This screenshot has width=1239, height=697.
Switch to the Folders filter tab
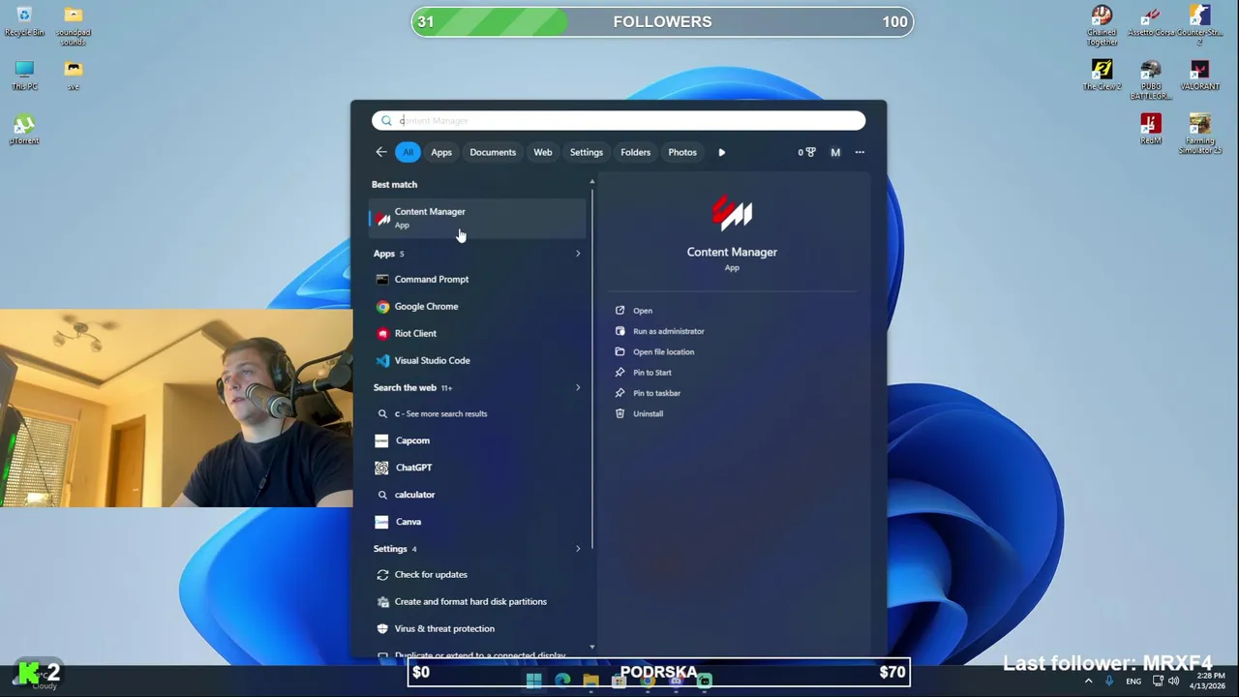636,152
